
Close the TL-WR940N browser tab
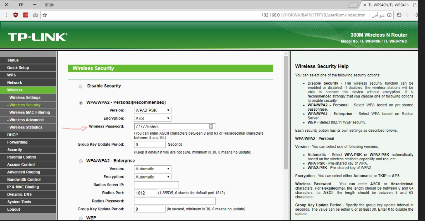click(x=364, y=5)
